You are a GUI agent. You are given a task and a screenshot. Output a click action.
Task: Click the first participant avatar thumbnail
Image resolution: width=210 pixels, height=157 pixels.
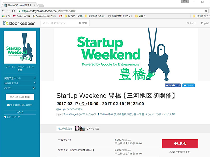tap(77, 128)
